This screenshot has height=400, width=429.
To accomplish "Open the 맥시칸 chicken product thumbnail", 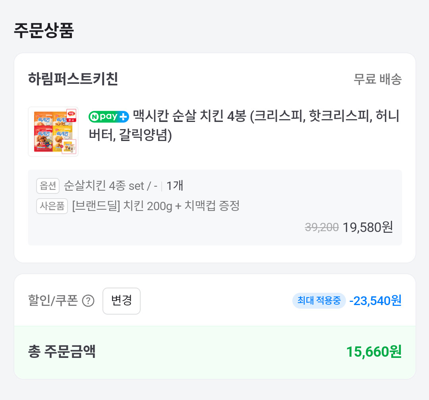I will (x=53, y=131).
